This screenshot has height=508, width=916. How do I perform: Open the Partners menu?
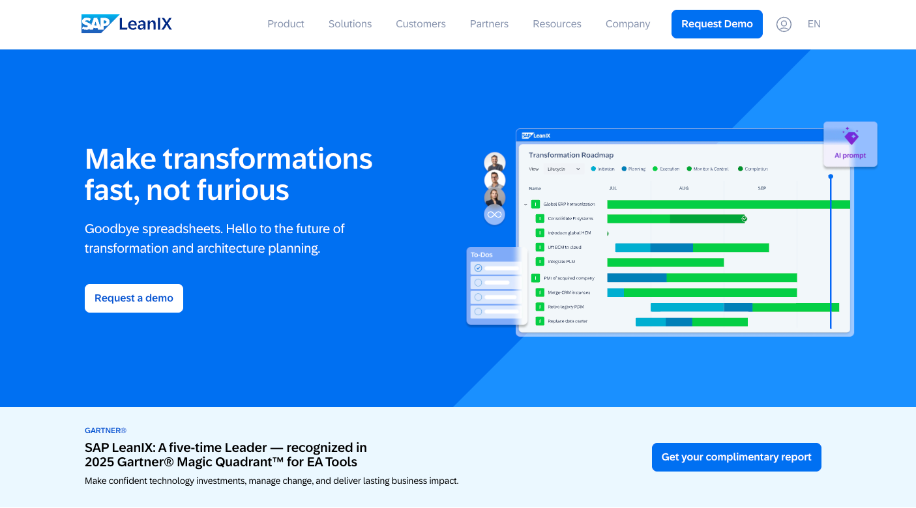[x=489, y=24]
